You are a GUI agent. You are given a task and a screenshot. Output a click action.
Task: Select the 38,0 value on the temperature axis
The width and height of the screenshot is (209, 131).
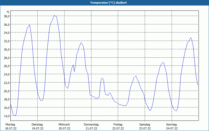pyautogui.click(x=7, y=16)
